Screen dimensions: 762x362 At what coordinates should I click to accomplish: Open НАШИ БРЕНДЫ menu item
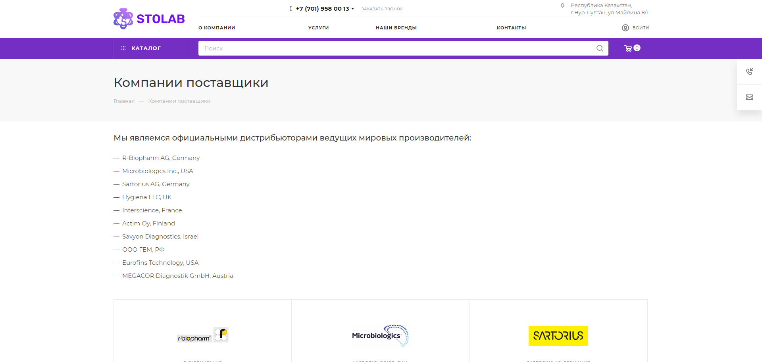tap(396, 28)
